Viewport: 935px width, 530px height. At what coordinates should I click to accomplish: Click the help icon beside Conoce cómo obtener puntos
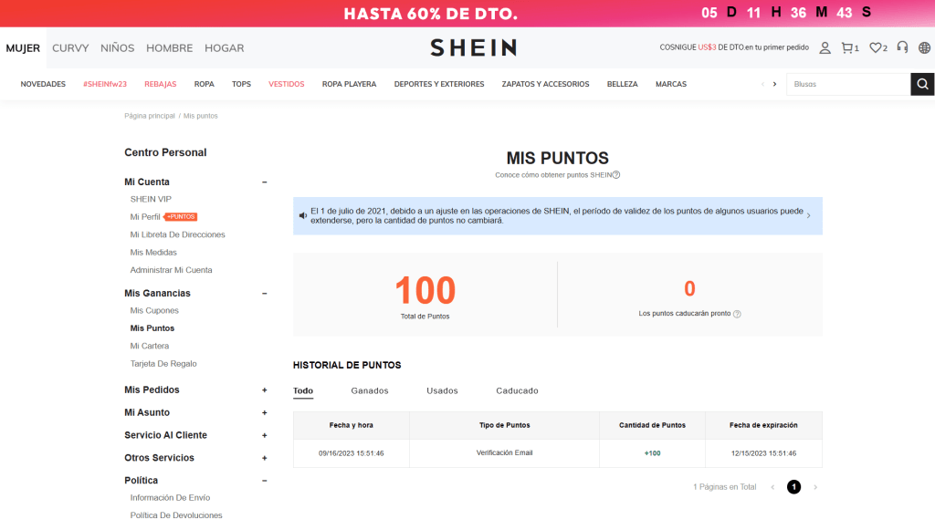coord(616,175)
